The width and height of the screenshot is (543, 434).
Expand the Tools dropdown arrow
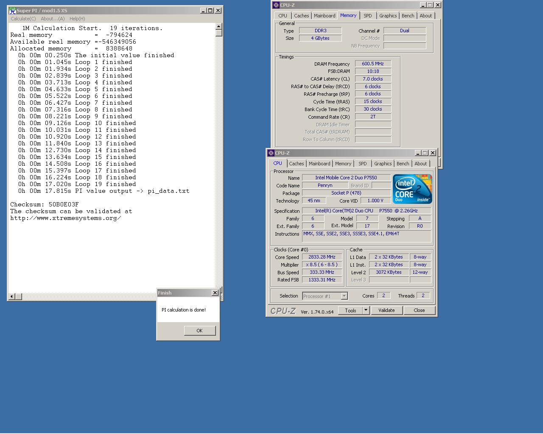366,310
